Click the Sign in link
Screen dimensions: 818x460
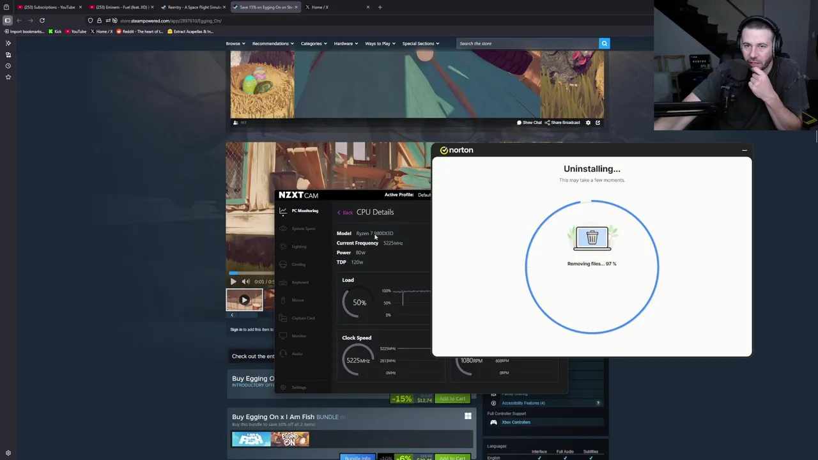pyautogui.click(x=236, y=330)
